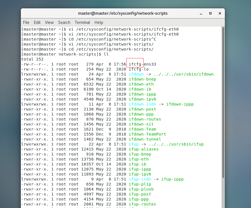Viewport: 251px width, 208px height.
Task: Close the terminal window
Action: tap(220, 13)
